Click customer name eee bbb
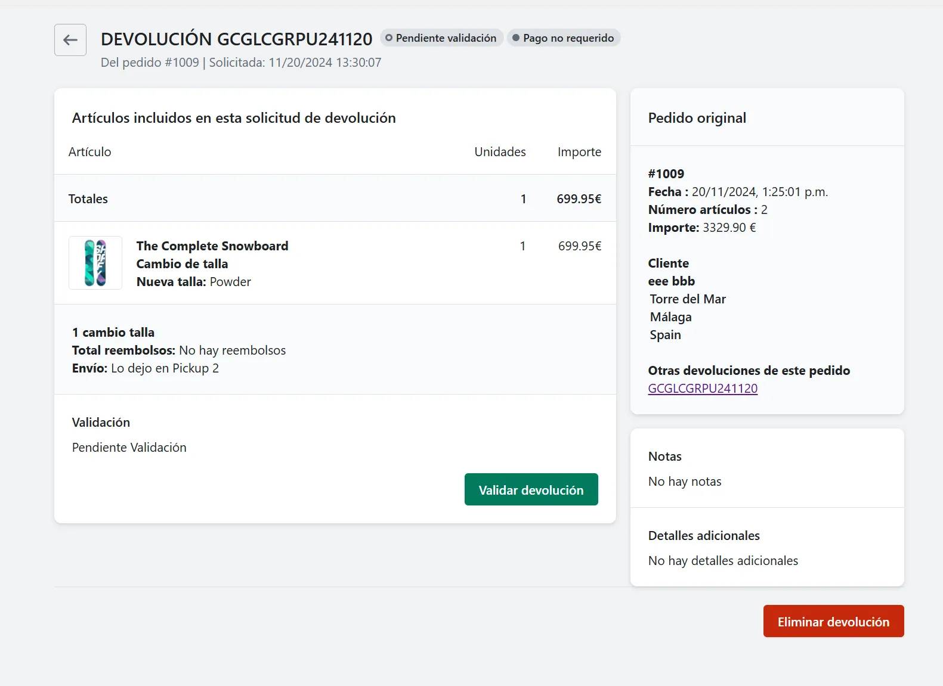 pyautogui.click(x=672, y=281)
